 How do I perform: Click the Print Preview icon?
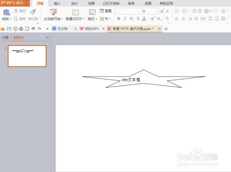click(27, 29)
